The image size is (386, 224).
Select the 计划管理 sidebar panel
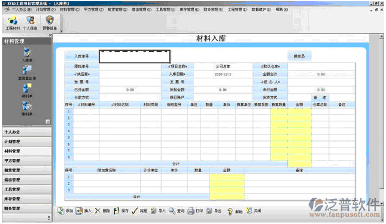coord(27,142)
